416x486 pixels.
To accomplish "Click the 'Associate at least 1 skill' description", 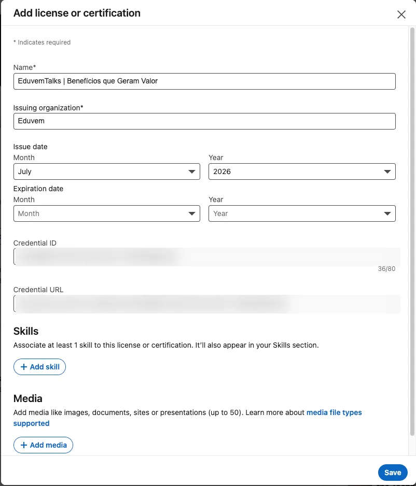I will pos(166,345).
